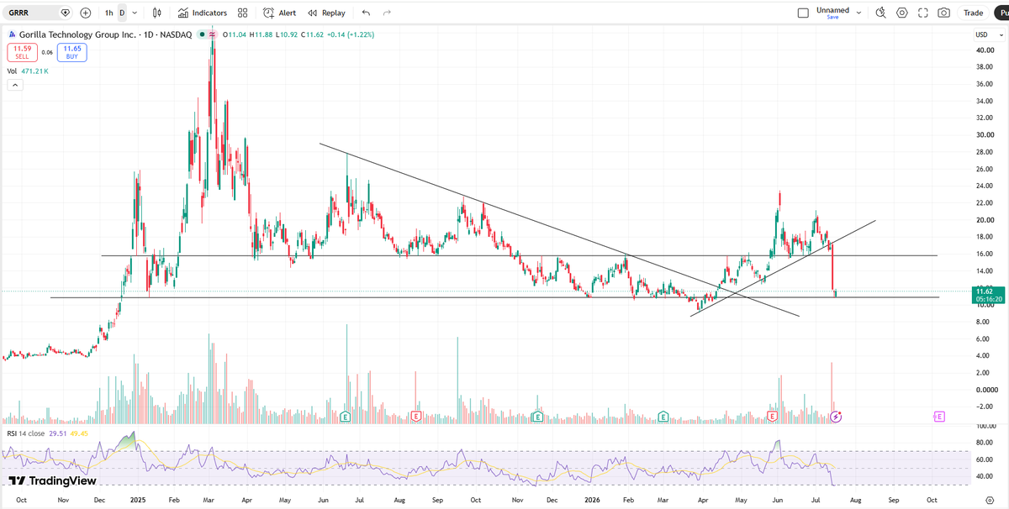Select the D daily timeframe
This screenshot has width=1009, height=509.
pyautogui.click(x=122, y=13)
